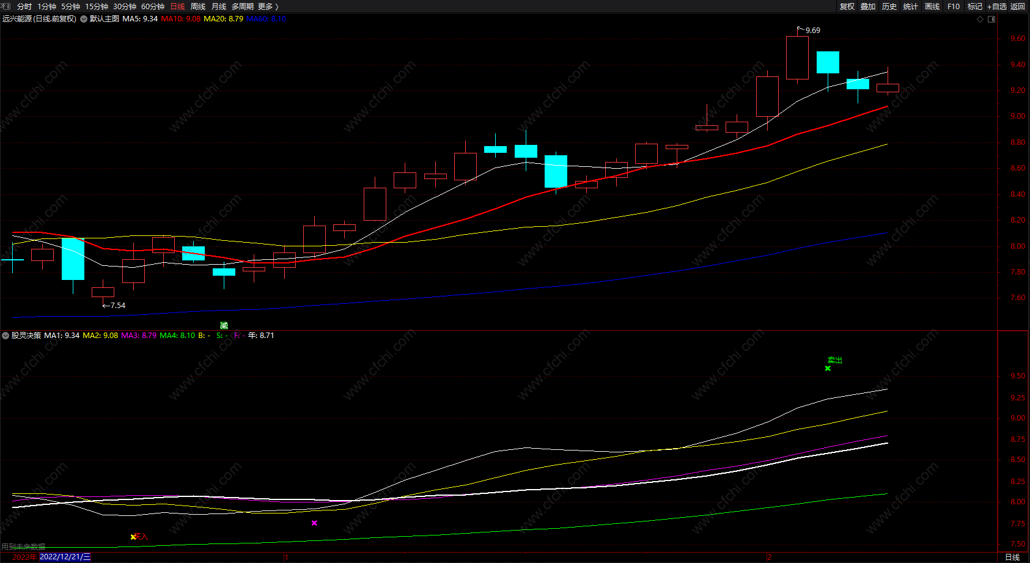Select the 5分钟 period tab
1030x563 pixels.
pyautogui.click(x=70, y=7)
